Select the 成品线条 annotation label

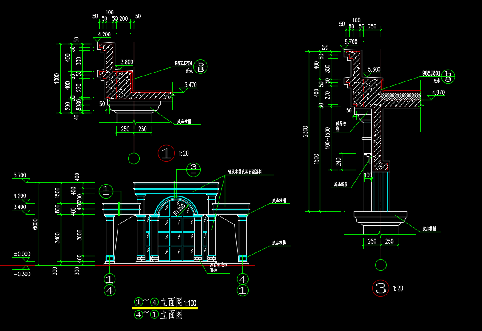click(x=341, y=185)
